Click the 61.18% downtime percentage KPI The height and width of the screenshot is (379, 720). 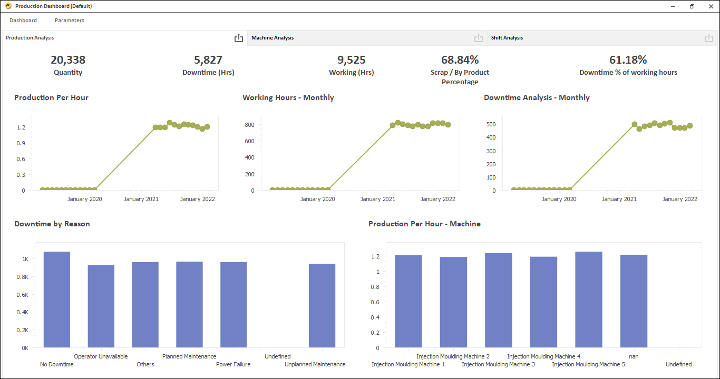[x=628, y=60]
